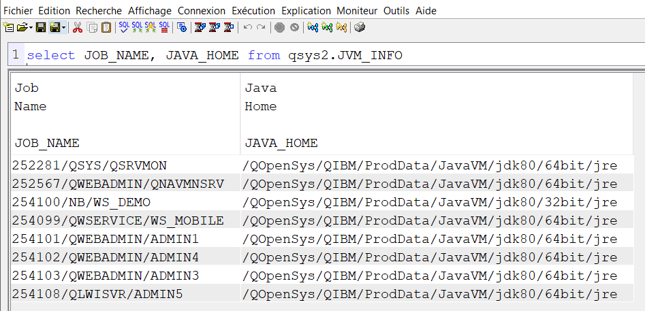
Task: Click the Redo arrow icon
Action: click(261, 27)
